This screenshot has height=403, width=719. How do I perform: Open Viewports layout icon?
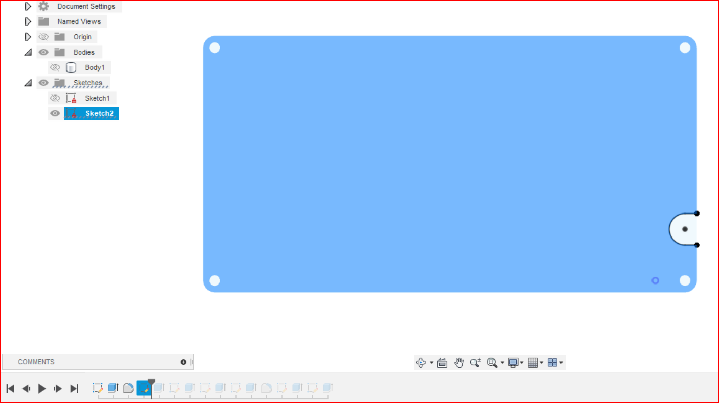click(x=552, y=363)
